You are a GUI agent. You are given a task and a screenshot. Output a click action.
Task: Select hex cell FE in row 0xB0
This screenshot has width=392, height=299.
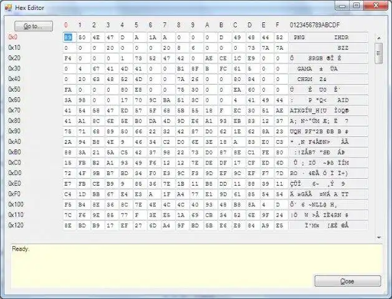(x=265, y=153)
